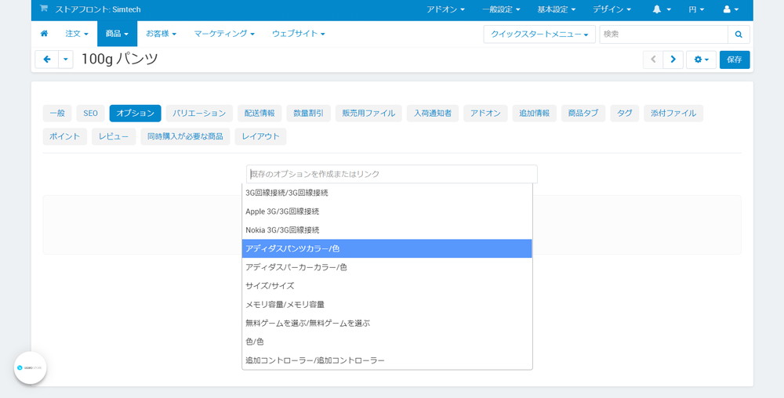The height and width of the screenshot is (398, 784).
Task: Focus the 検索 search field
Action: pos(663,34)
